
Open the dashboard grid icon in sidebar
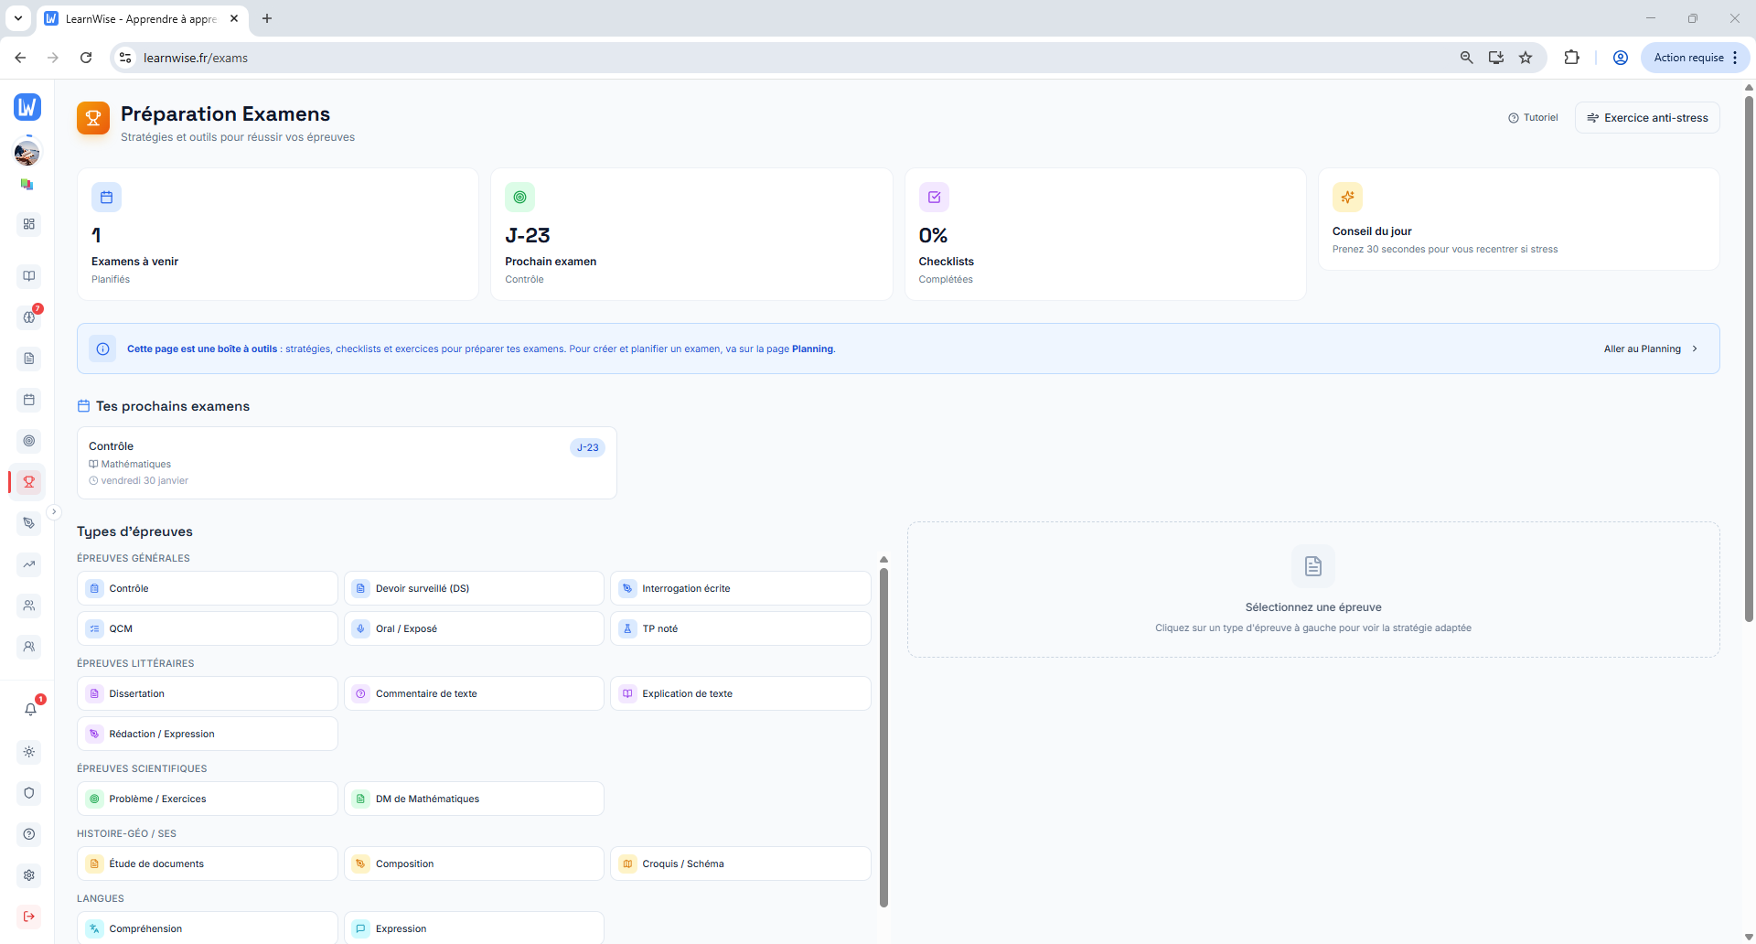[29, 224]
